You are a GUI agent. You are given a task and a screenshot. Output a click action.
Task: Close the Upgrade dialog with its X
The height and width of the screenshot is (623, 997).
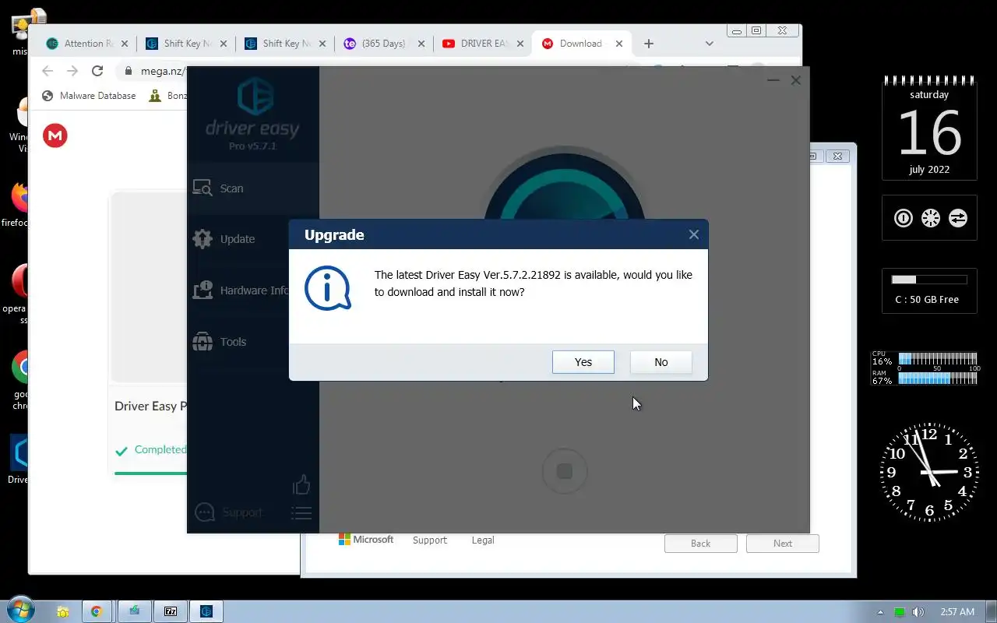pyautogui.click(x=693, y=234)
